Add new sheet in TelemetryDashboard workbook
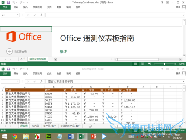The height and width of the screenshot is (140, 186). [x=55, y=59]
